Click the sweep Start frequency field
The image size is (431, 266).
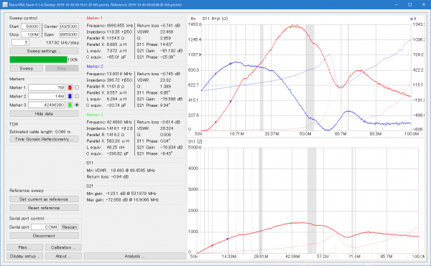point(30,27)
